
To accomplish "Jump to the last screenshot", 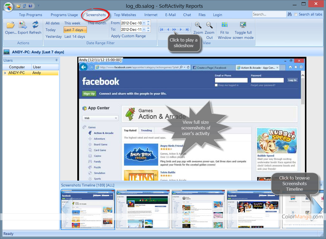I will click(x=187, y=29).
